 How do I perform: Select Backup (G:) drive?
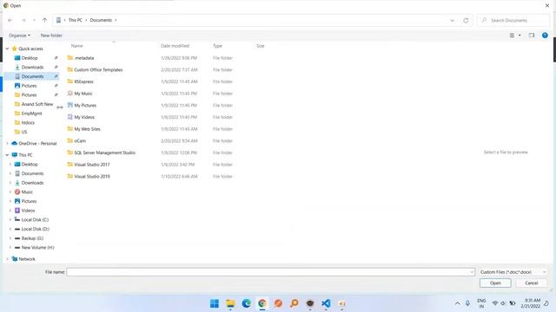(32, 238)
